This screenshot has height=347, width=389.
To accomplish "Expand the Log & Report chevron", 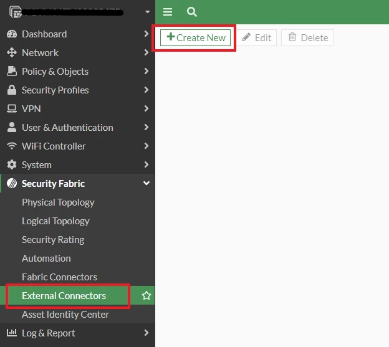I will 146,333.
